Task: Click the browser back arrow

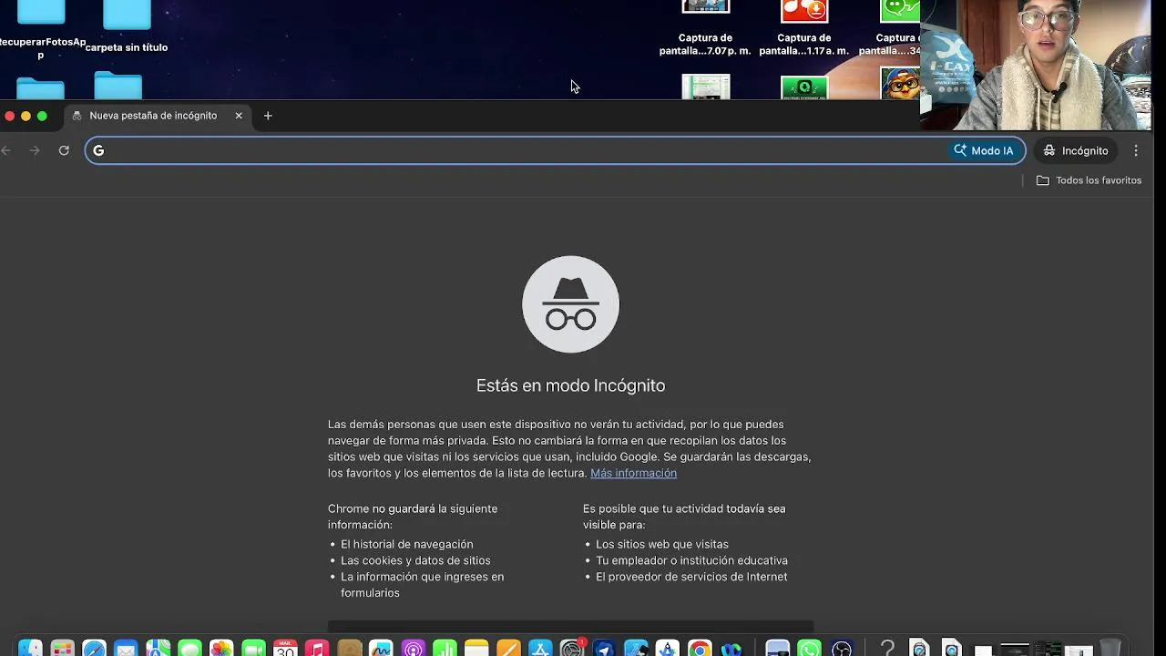Action: click(6, 150)
